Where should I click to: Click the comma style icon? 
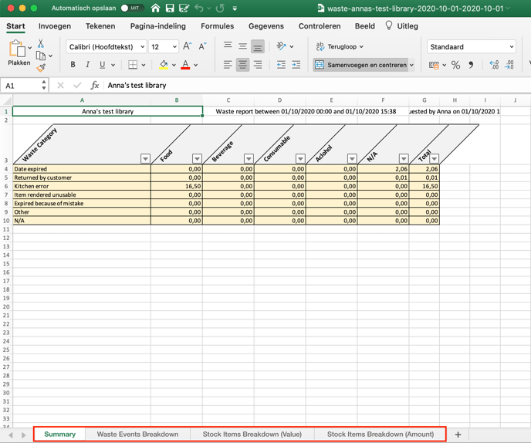[471, 65]
